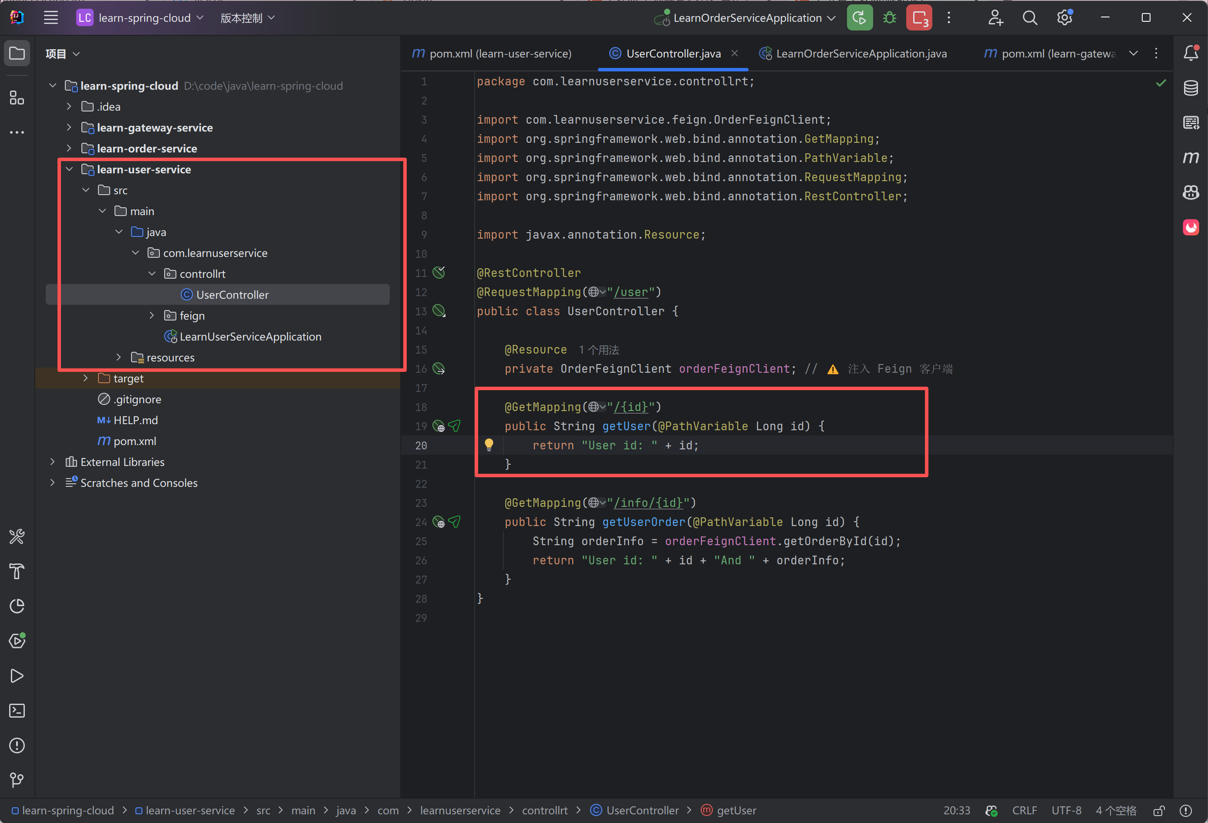Open IDE settings gear icon
Image resolution: width=1208 pixels, height=823 pixels.
click(1065, 18)
